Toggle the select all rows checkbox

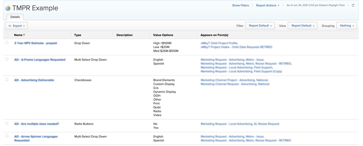[x=7, y=35]
